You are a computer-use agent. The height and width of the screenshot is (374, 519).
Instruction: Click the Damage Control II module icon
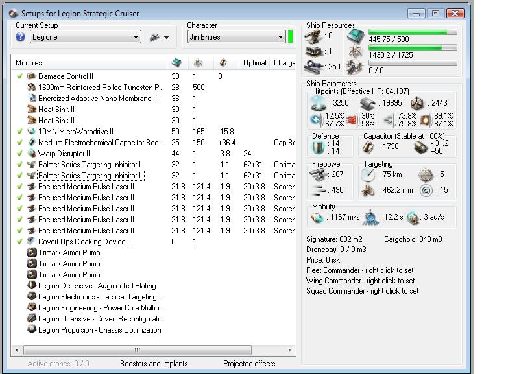pyautogui.click(x=31, y=76)
